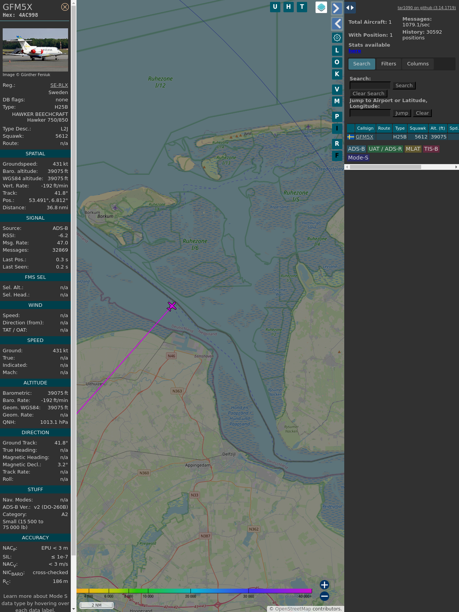Focus the Search text field
Screen dimensions: 459x612
click(370, 86)
